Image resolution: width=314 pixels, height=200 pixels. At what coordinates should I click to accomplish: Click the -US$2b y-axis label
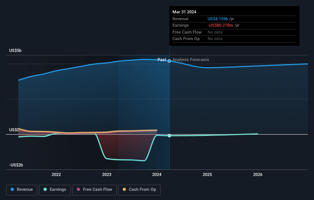point(16,165)
